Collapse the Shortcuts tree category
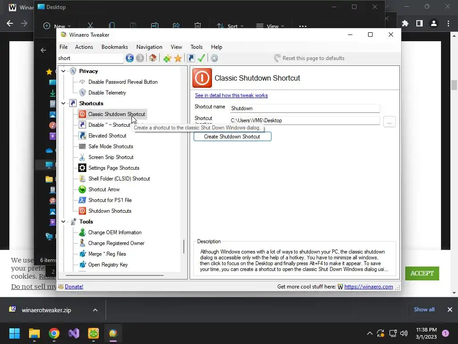 pyautogui.click(x=63, y=103)
